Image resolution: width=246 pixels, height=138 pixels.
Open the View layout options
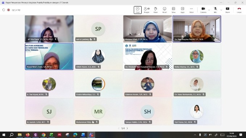click(x=174, y=10)
